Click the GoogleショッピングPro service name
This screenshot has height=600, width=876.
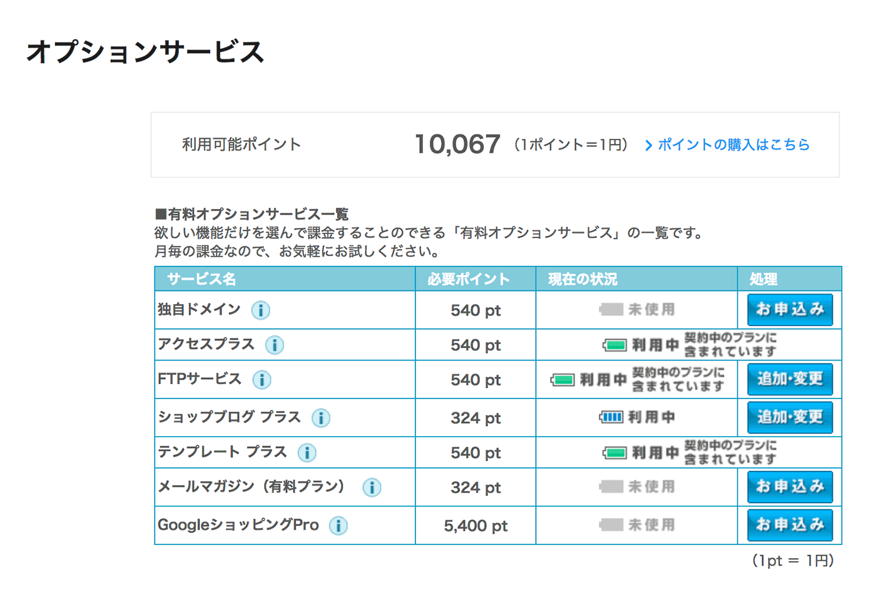point(238,525)
